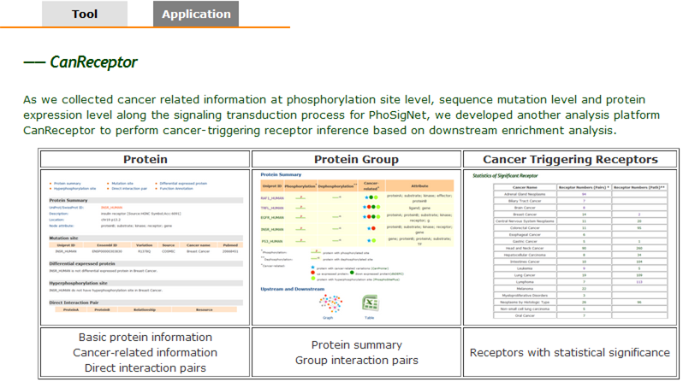Image resolution: width=689 pixels, height=388 pixels.
Task: Click 'Statistics of Significant Receptor' title
Action: pos(505,175)
